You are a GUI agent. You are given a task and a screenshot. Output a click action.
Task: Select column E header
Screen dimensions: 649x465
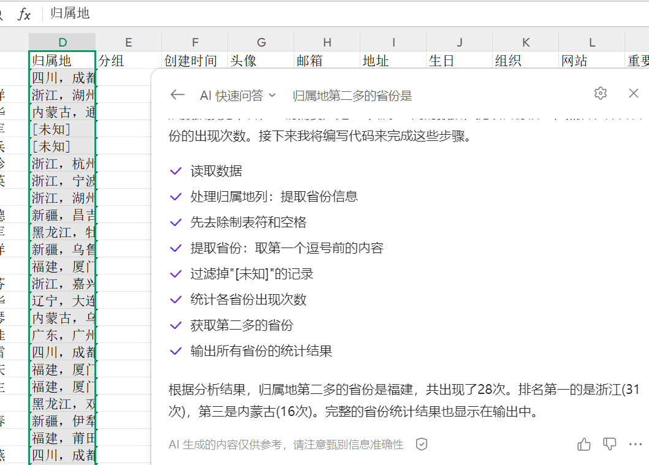pyautogui.click(x=128, y=42)
